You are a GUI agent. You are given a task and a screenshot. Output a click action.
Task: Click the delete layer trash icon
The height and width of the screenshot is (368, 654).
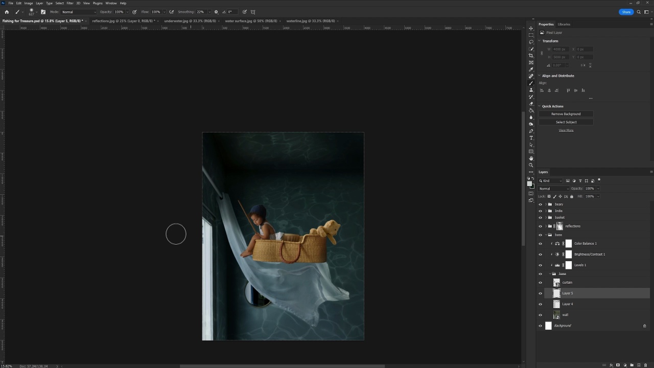645,365
